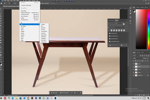Image resolution: width=150 pixels, height=100 pixels.
Task: Toggle Auto Add/Delete checkbox in options bar
Action: (42, 3)
